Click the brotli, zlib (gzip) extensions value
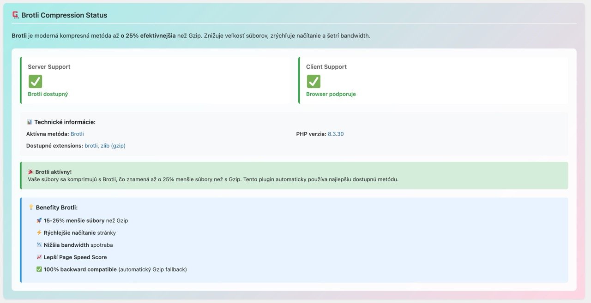The height and width of the screenshot is (303, 591). tap(105, 145)
